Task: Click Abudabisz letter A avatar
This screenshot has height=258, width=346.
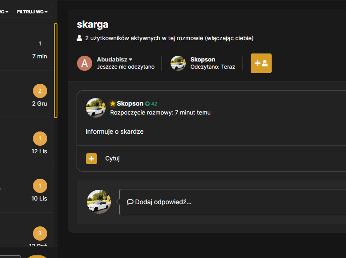Action: [85, 63]
